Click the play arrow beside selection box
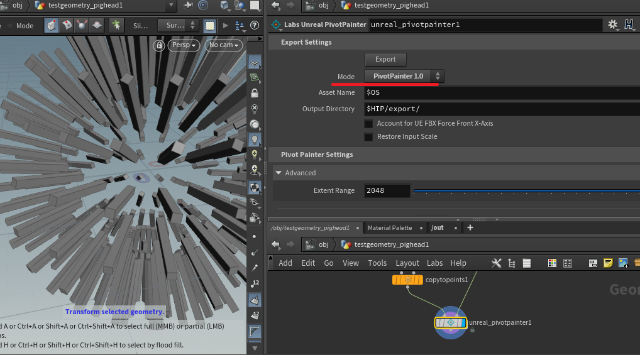 pos(225,25)
